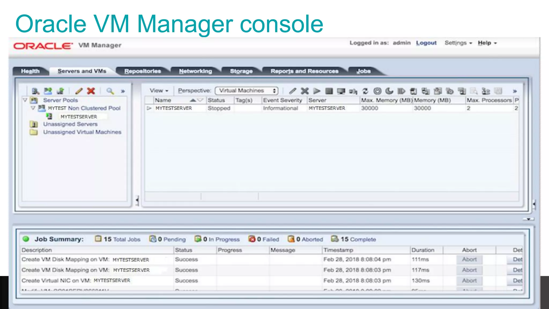Sort Name column ascending arrow

[x=193, y=100]
